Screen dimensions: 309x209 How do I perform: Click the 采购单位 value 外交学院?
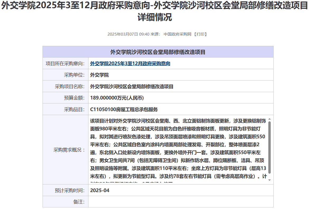99,75
